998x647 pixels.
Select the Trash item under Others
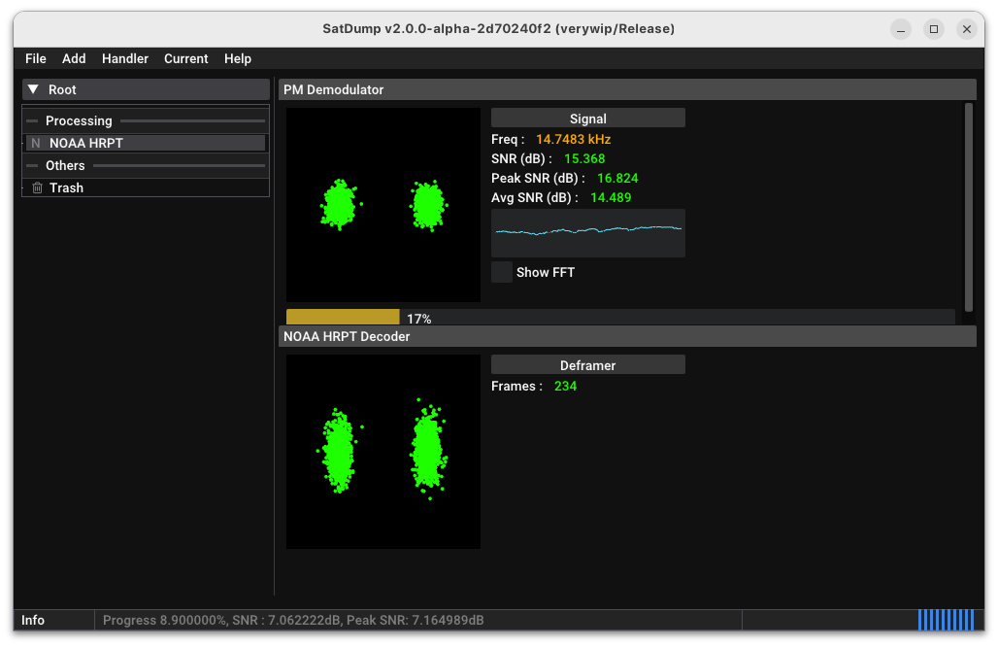coord(66,187)
